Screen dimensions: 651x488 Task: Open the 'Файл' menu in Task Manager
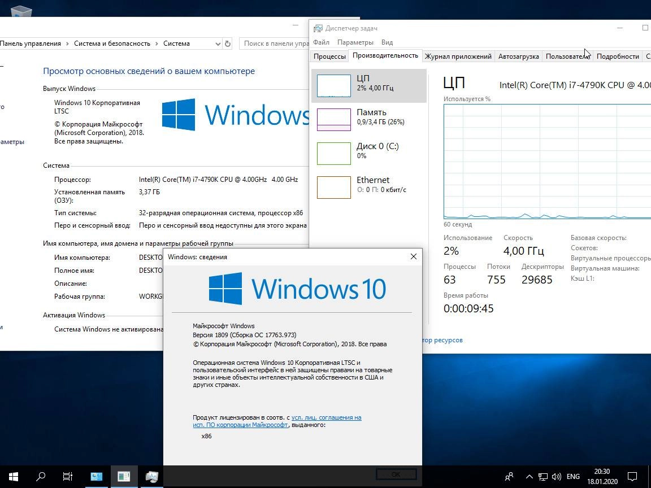tap(321, 42)
